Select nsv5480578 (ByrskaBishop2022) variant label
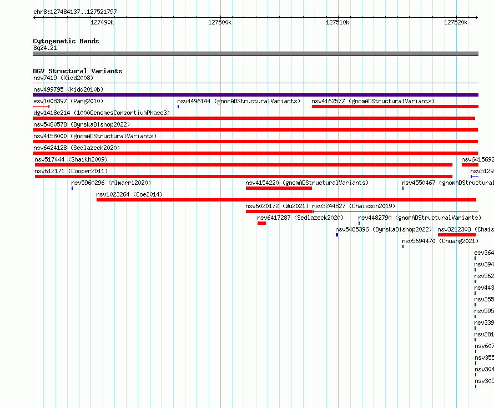 82,124
